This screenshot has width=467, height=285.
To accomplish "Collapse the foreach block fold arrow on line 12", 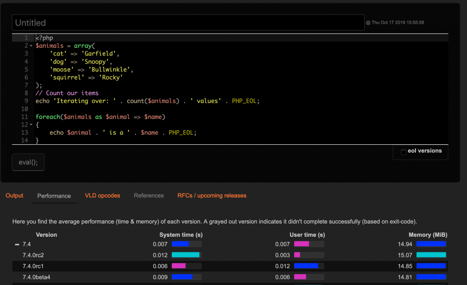I will 31,125.
